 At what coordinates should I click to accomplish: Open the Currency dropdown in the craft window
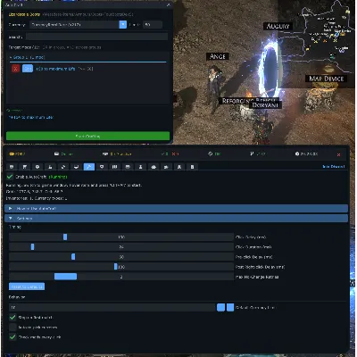click(x=78, y=25)
